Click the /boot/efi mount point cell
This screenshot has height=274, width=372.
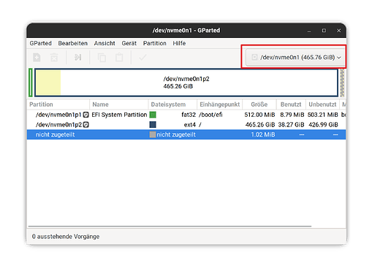coord(210,115)
